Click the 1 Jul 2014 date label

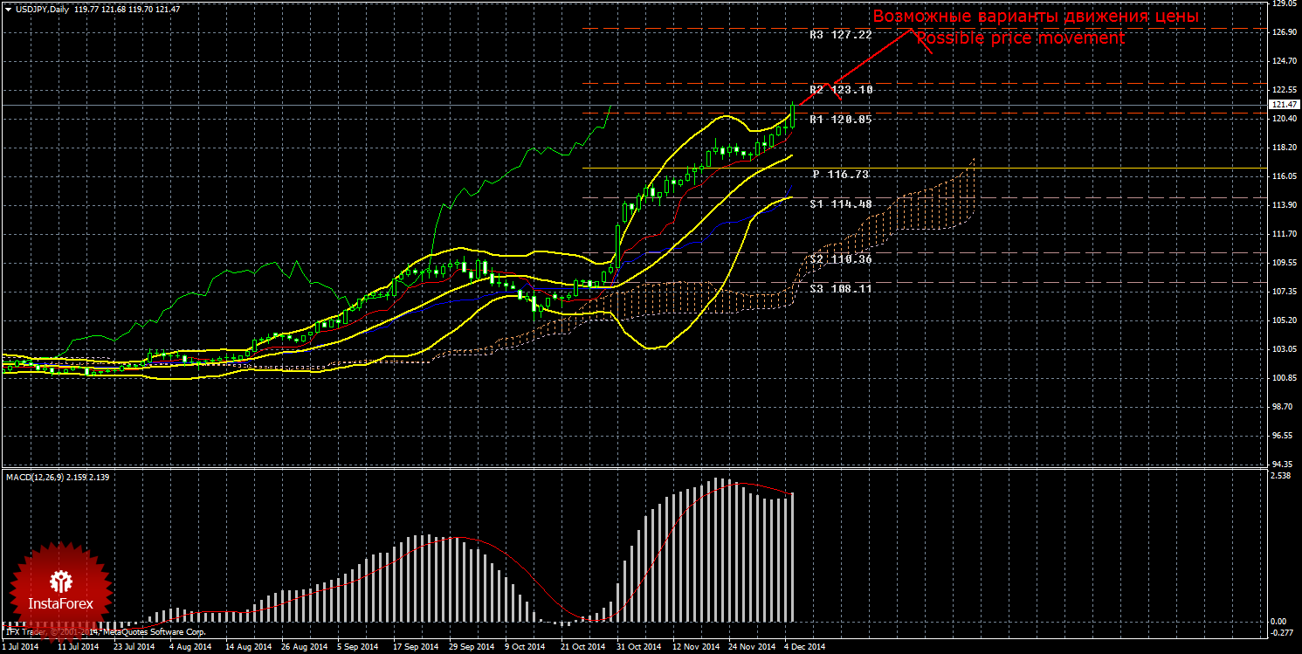coord(20,647)
